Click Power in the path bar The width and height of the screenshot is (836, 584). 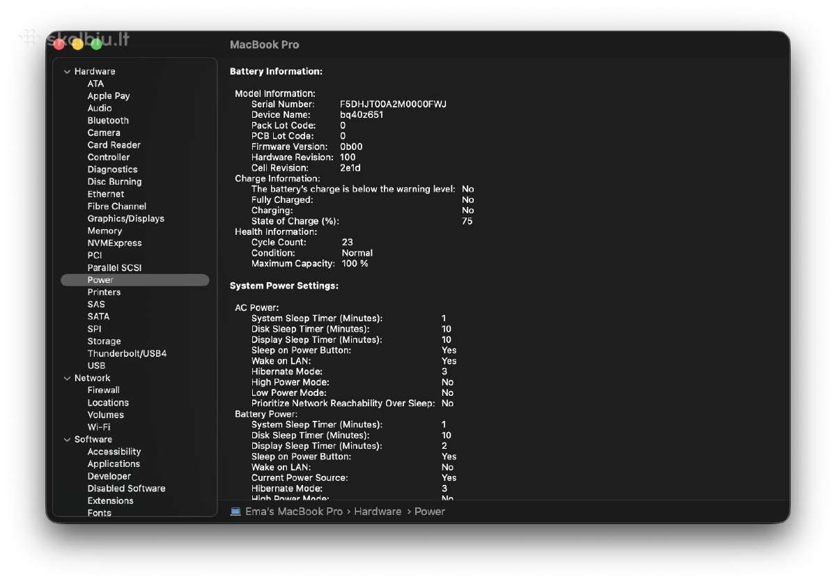pos(430,512)
